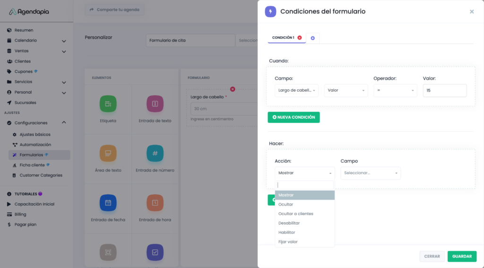Image resolution: width=484 pixels, height=268 pixels.
Task: Click the Nueva Condición button
Action: pos(294,117)
